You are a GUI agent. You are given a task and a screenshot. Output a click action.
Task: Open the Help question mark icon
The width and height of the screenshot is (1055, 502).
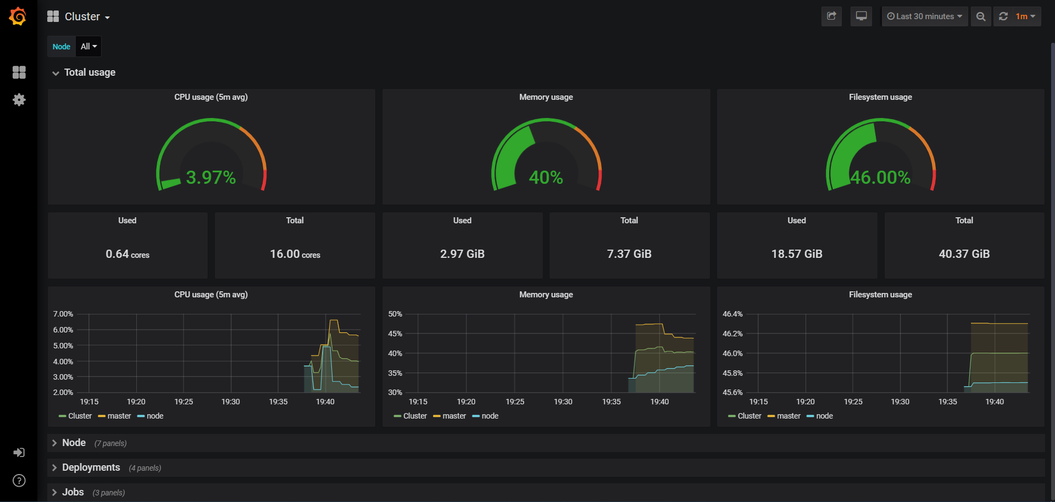tap(19, 481)
